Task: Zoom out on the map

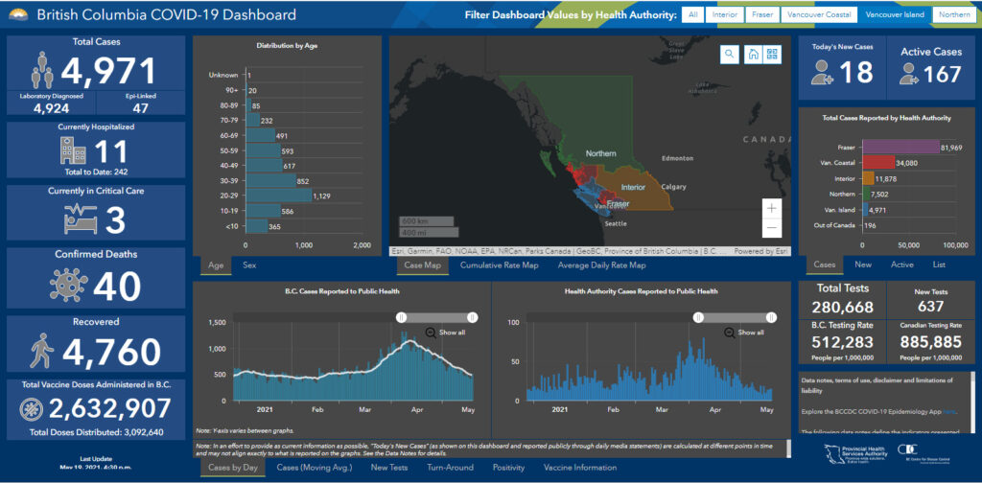Action: tap(773, 228)
